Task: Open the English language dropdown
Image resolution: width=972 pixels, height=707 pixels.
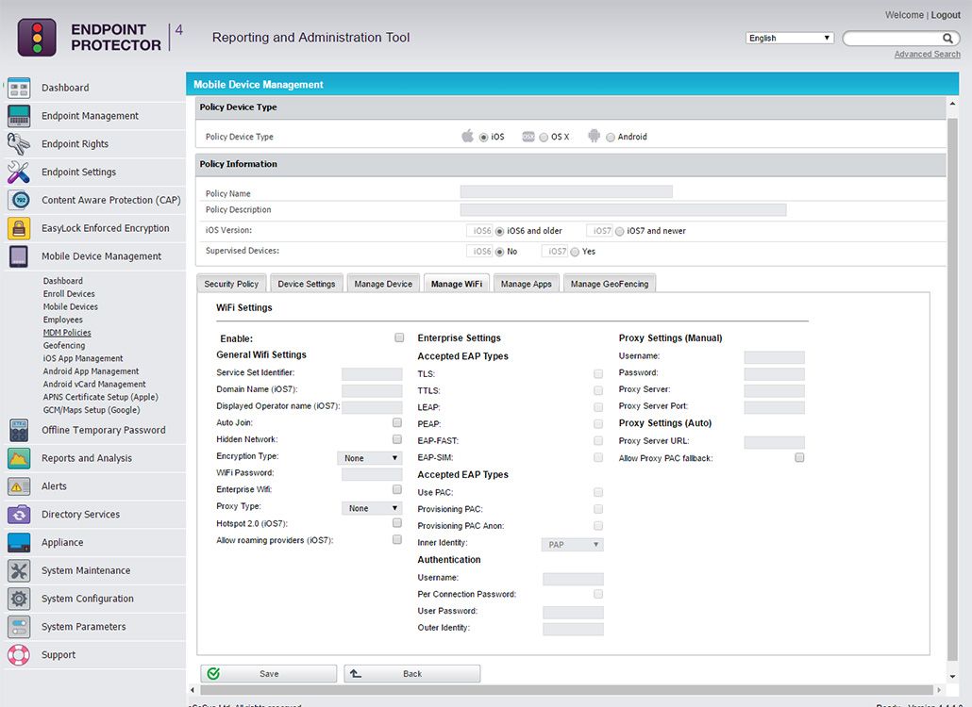Action: click(x=790, y=39)
